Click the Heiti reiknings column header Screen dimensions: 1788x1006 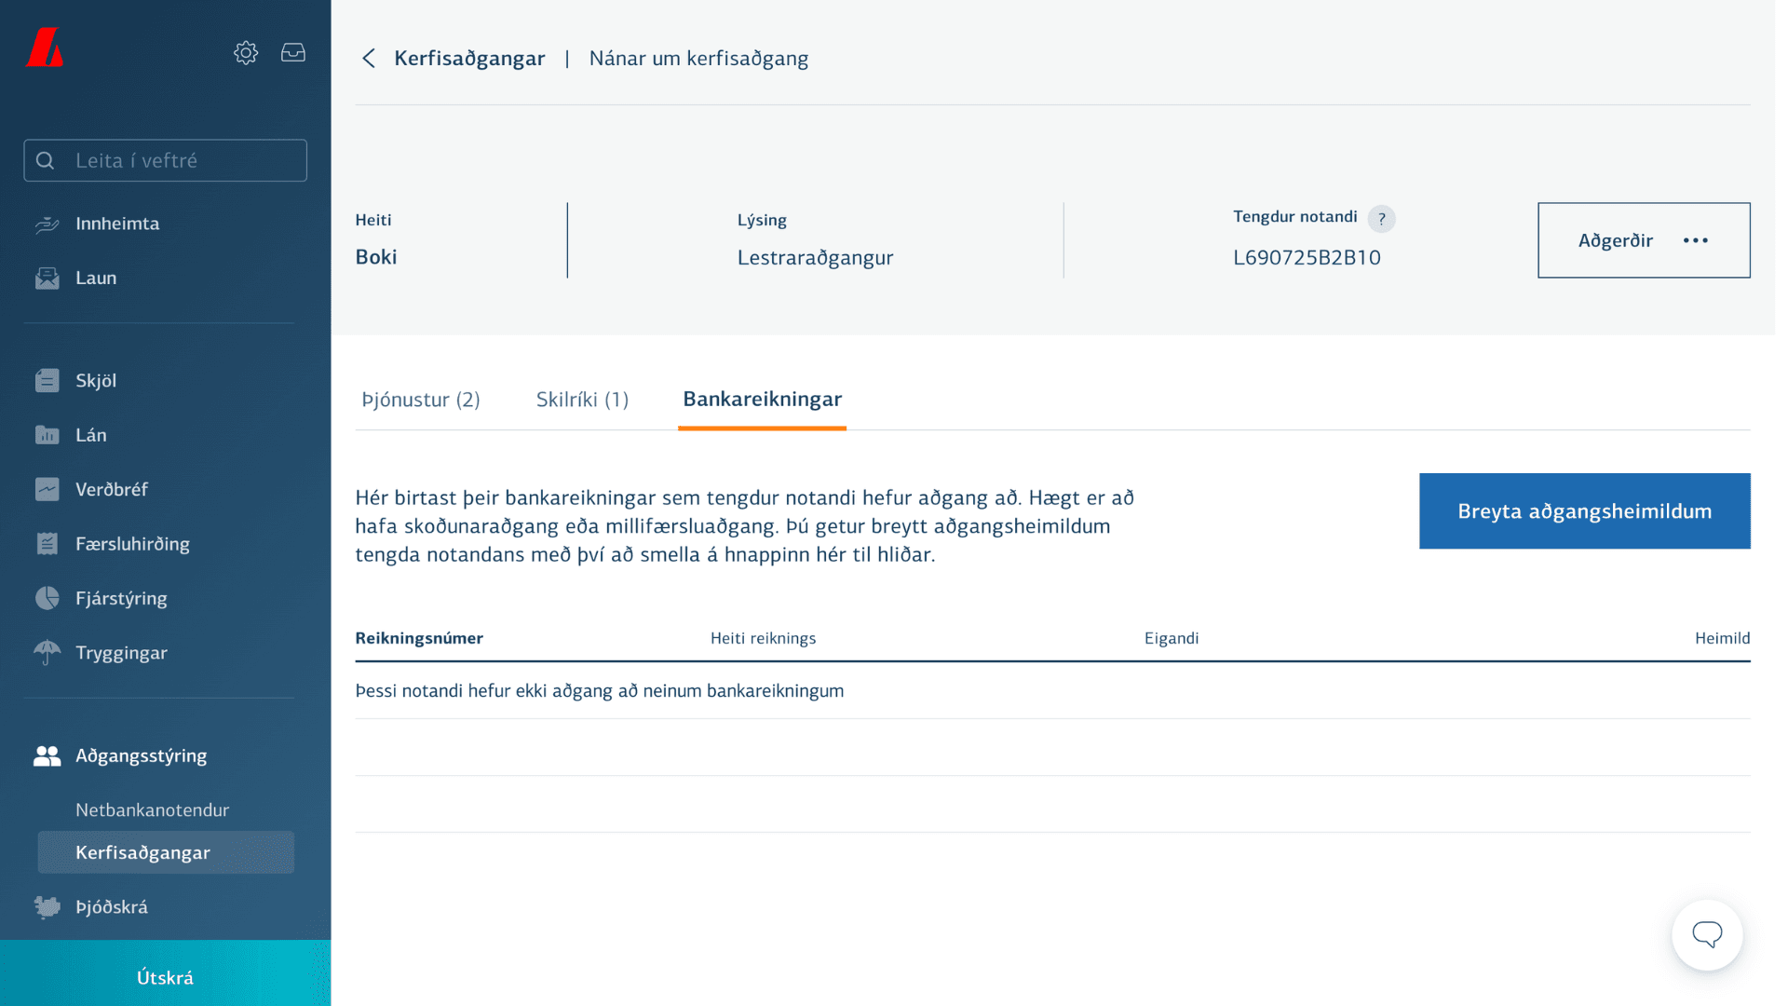763,639
